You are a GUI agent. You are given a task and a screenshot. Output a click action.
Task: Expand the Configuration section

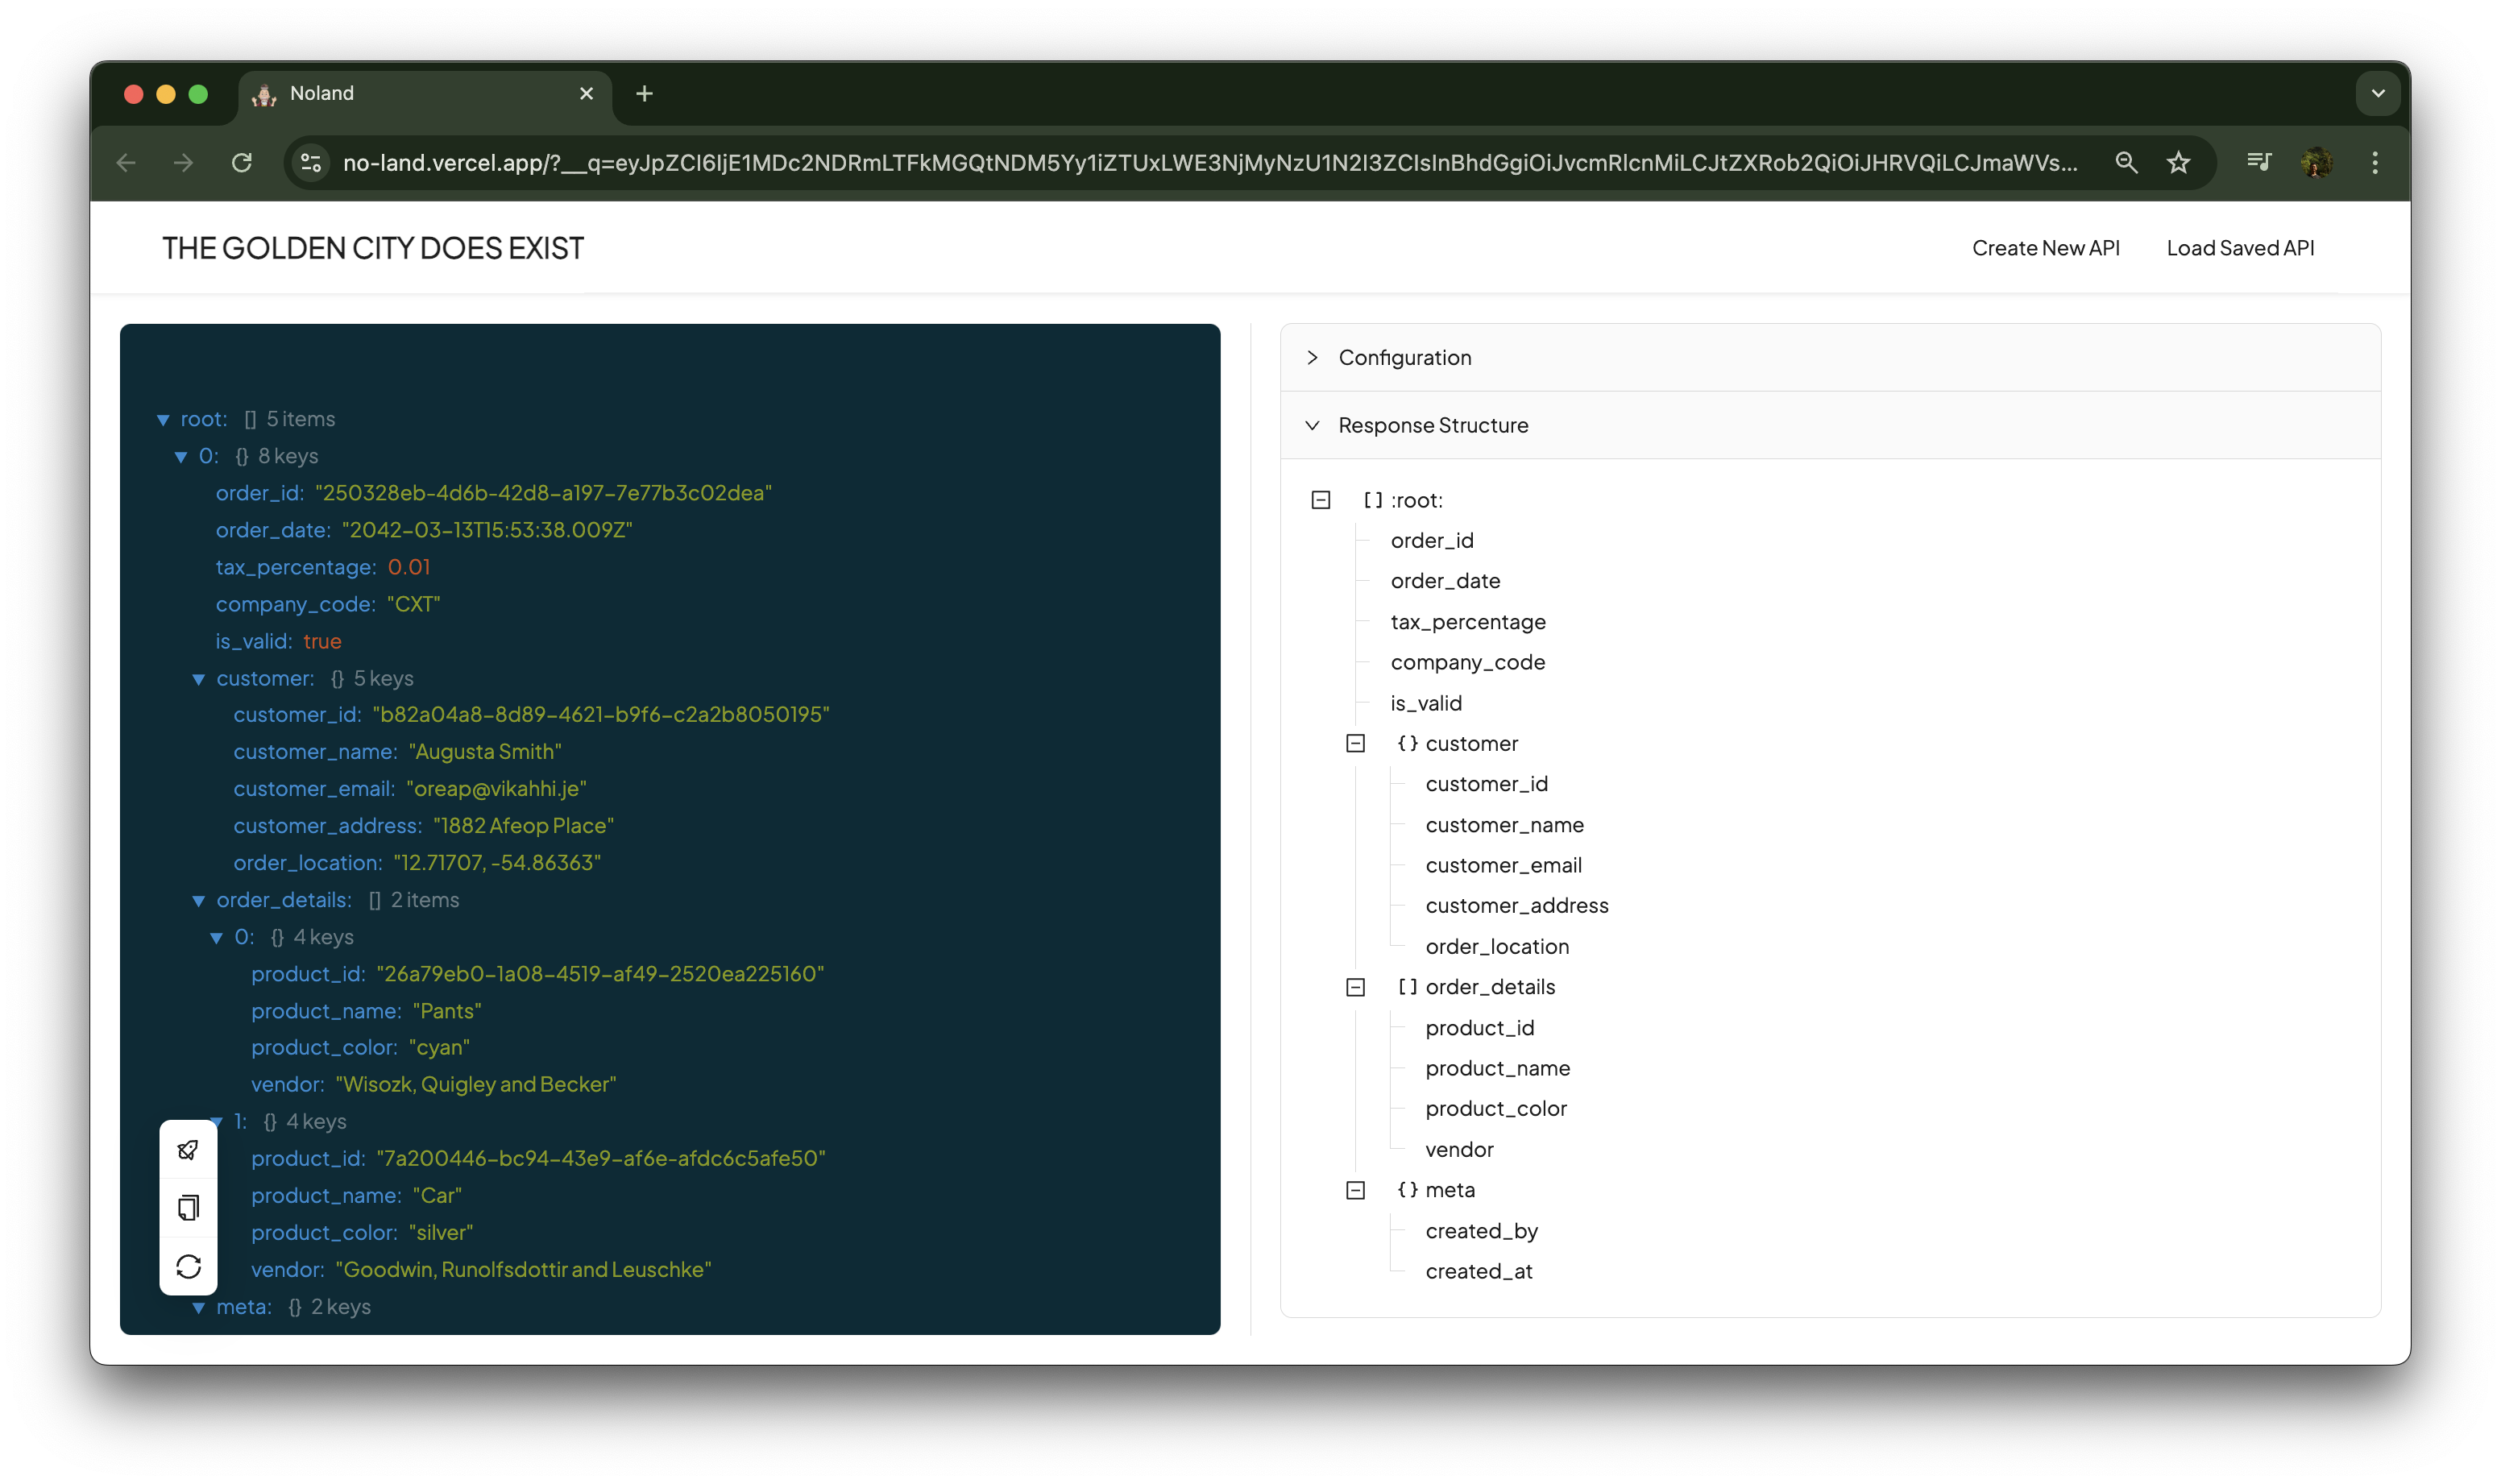1404,357
